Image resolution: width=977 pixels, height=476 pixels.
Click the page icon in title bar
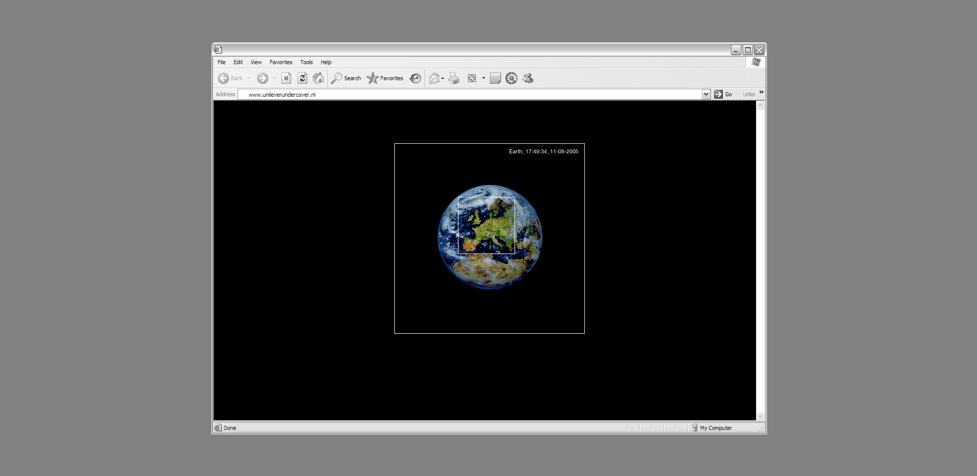(218, 50)
